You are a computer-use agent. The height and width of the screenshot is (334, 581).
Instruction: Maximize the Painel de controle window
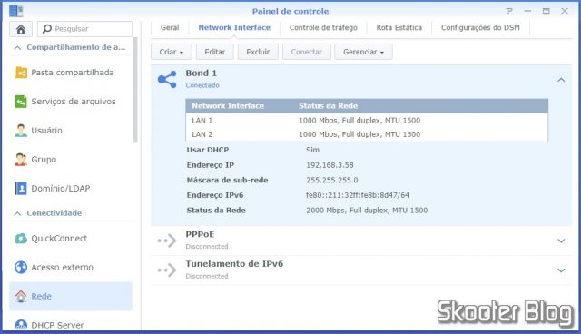547,11
